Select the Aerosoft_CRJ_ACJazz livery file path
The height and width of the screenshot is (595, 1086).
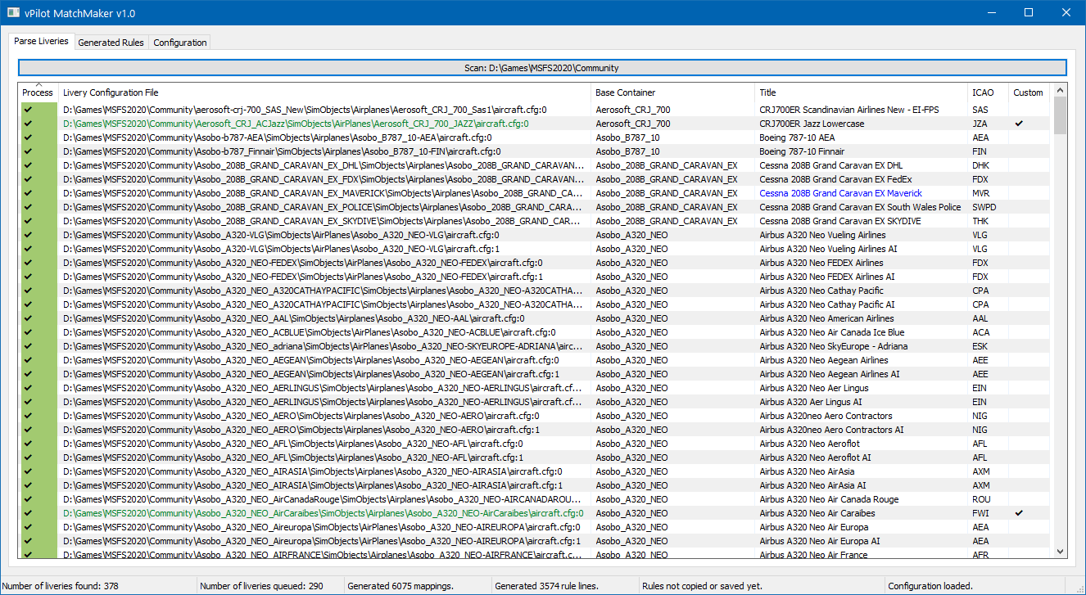pyautogui.click(x=296, y=124)
